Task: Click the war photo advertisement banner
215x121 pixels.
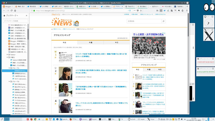Action: pos(149,45)
